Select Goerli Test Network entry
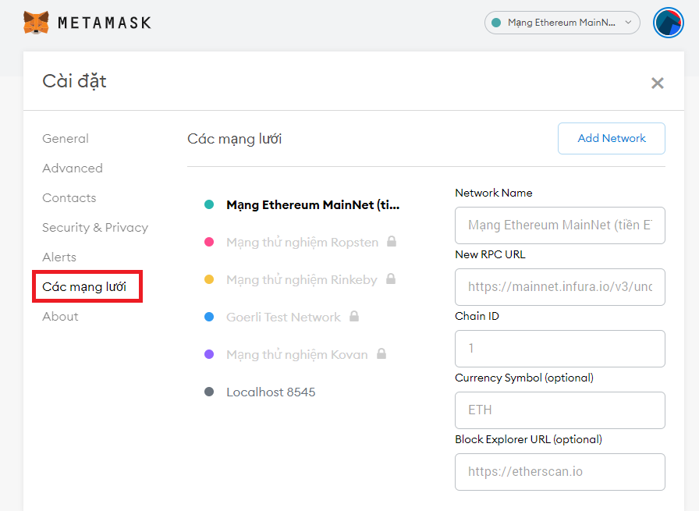Image resolution: width=699 pixels, height=511 pixels. [282, 317]
